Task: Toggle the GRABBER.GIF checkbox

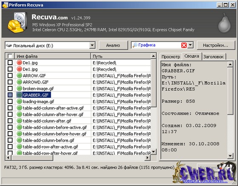Action: (x=10, y=95)
